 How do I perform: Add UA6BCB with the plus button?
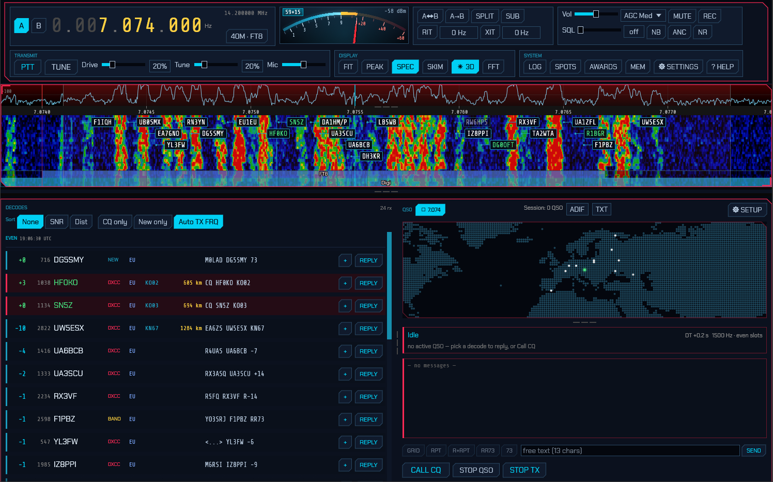point(345,351)
